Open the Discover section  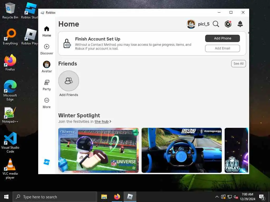click(47, 49)
